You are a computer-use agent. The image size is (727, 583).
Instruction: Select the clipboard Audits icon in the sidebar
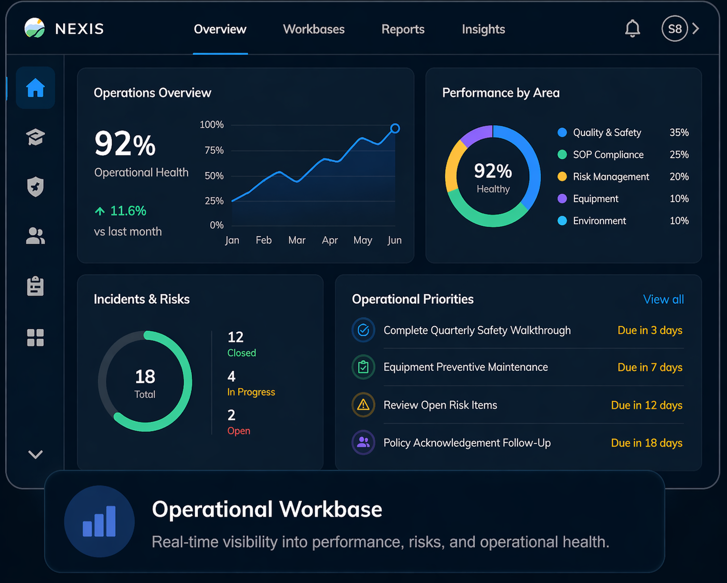click(x=35, y=286)
